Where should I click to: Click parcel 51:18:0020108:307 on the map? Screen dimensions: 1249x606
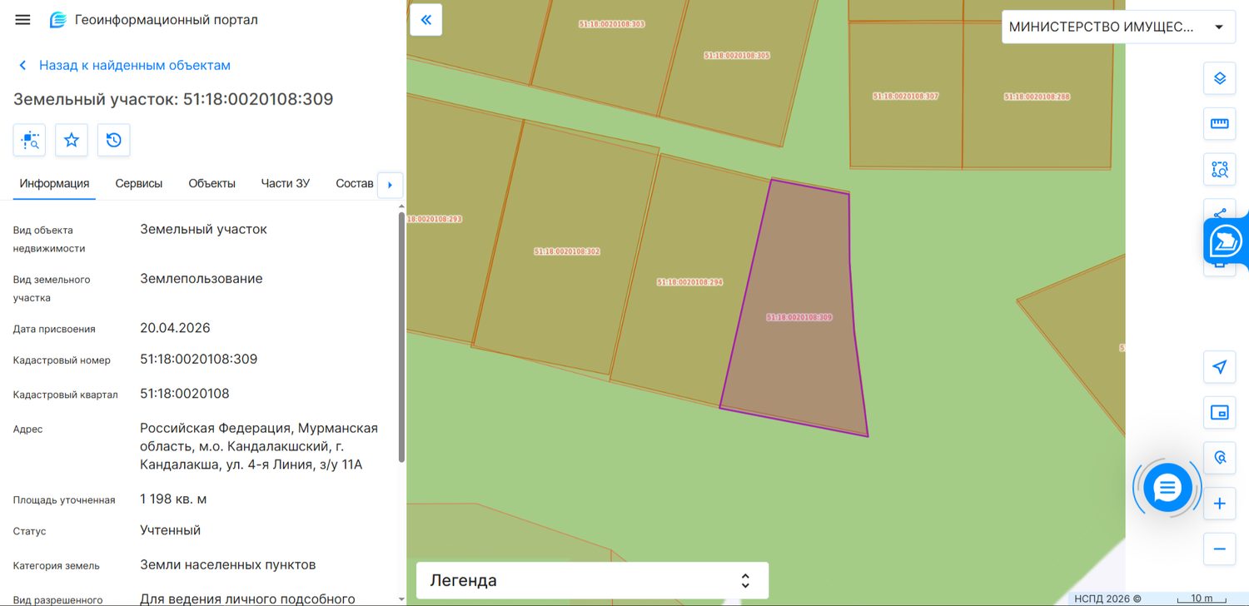click(x=905, y=97)
